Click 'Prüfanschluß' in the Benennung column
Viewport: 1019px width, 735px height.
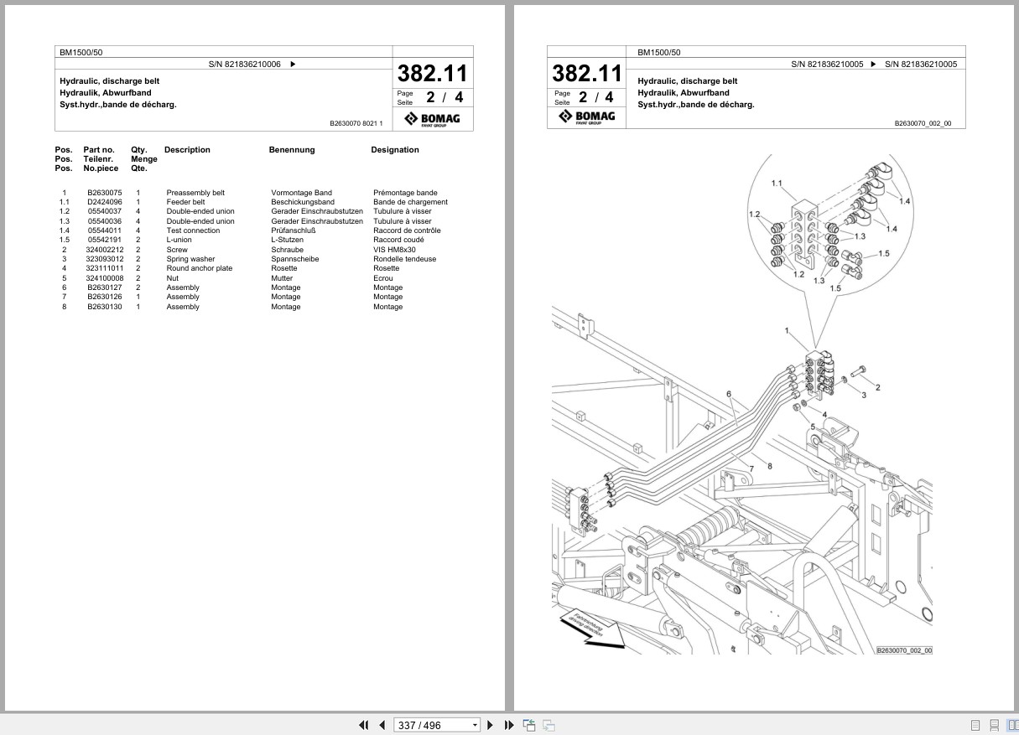(x=293, y=230)
